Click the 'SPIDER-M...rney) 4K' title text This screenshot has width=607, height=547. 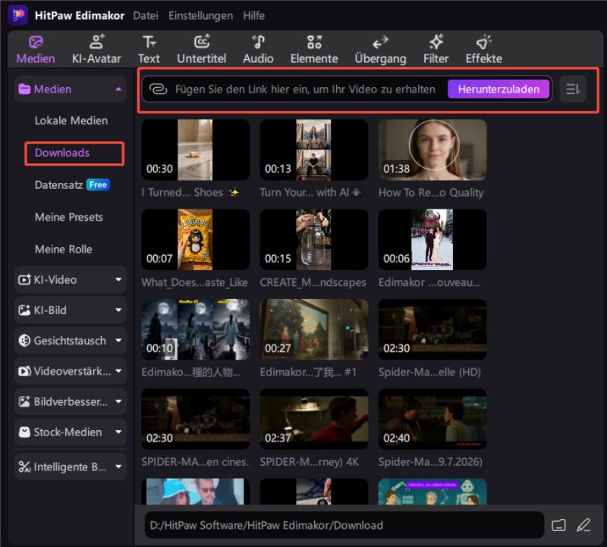310,462
